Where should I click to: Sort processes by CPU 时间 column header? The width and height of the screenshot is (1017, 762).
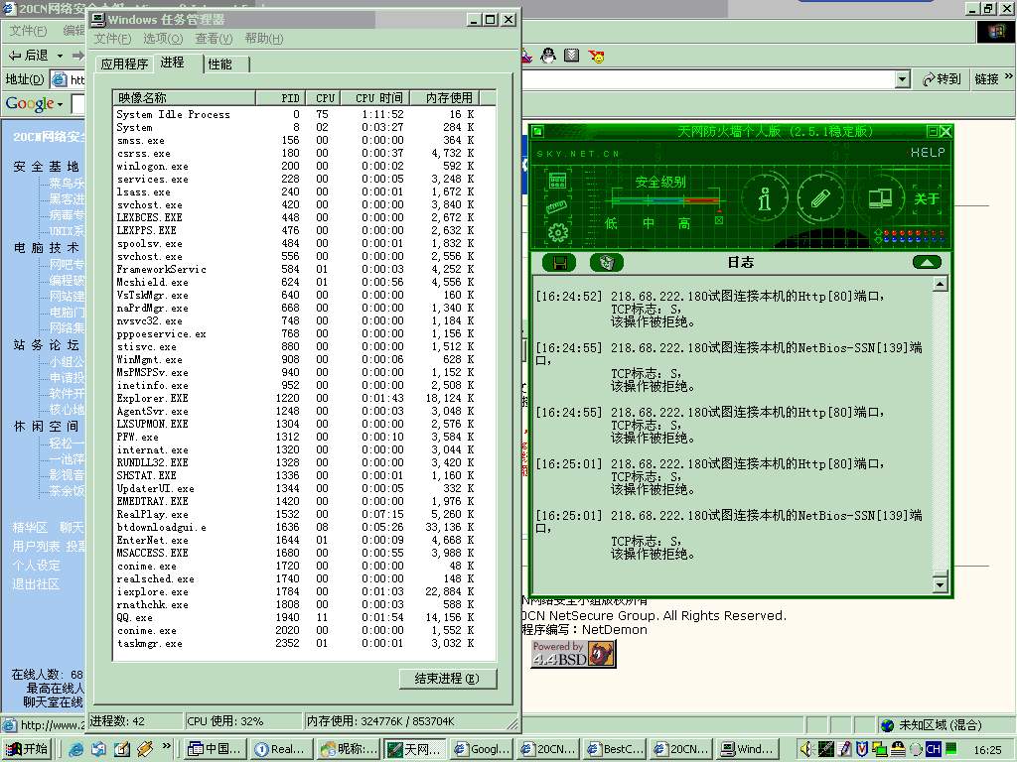click(x=374, y=98)
